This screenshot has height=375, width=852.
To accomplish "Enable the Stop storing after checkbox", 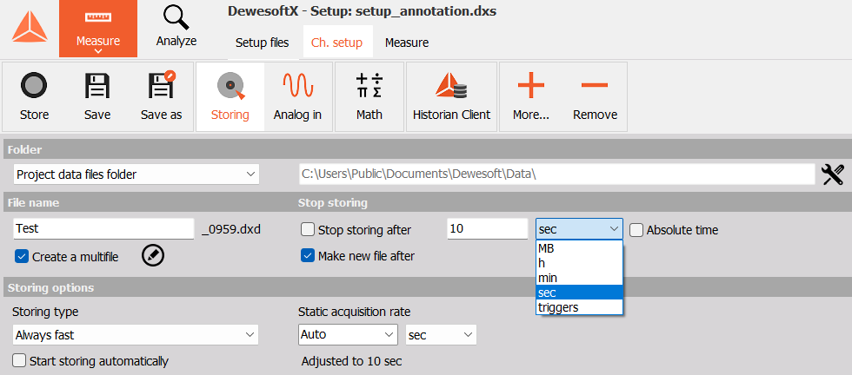I will pyautogui.click(x=308, y=229).
